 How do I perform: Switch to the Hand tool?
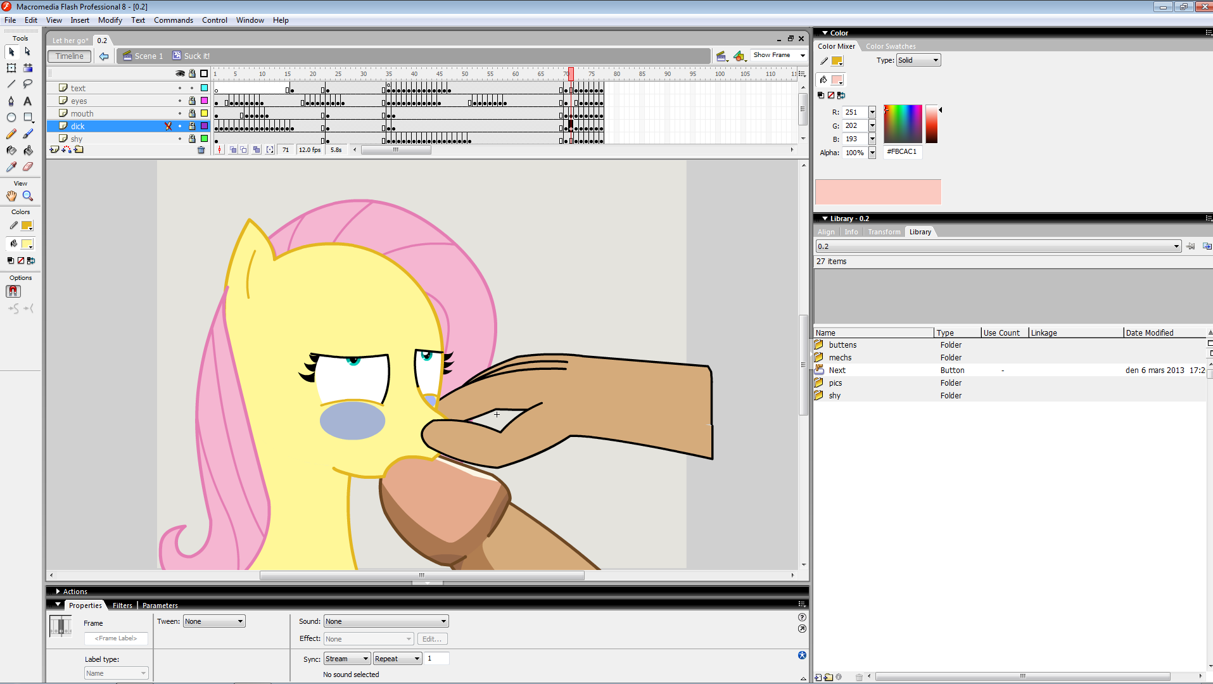11,196
